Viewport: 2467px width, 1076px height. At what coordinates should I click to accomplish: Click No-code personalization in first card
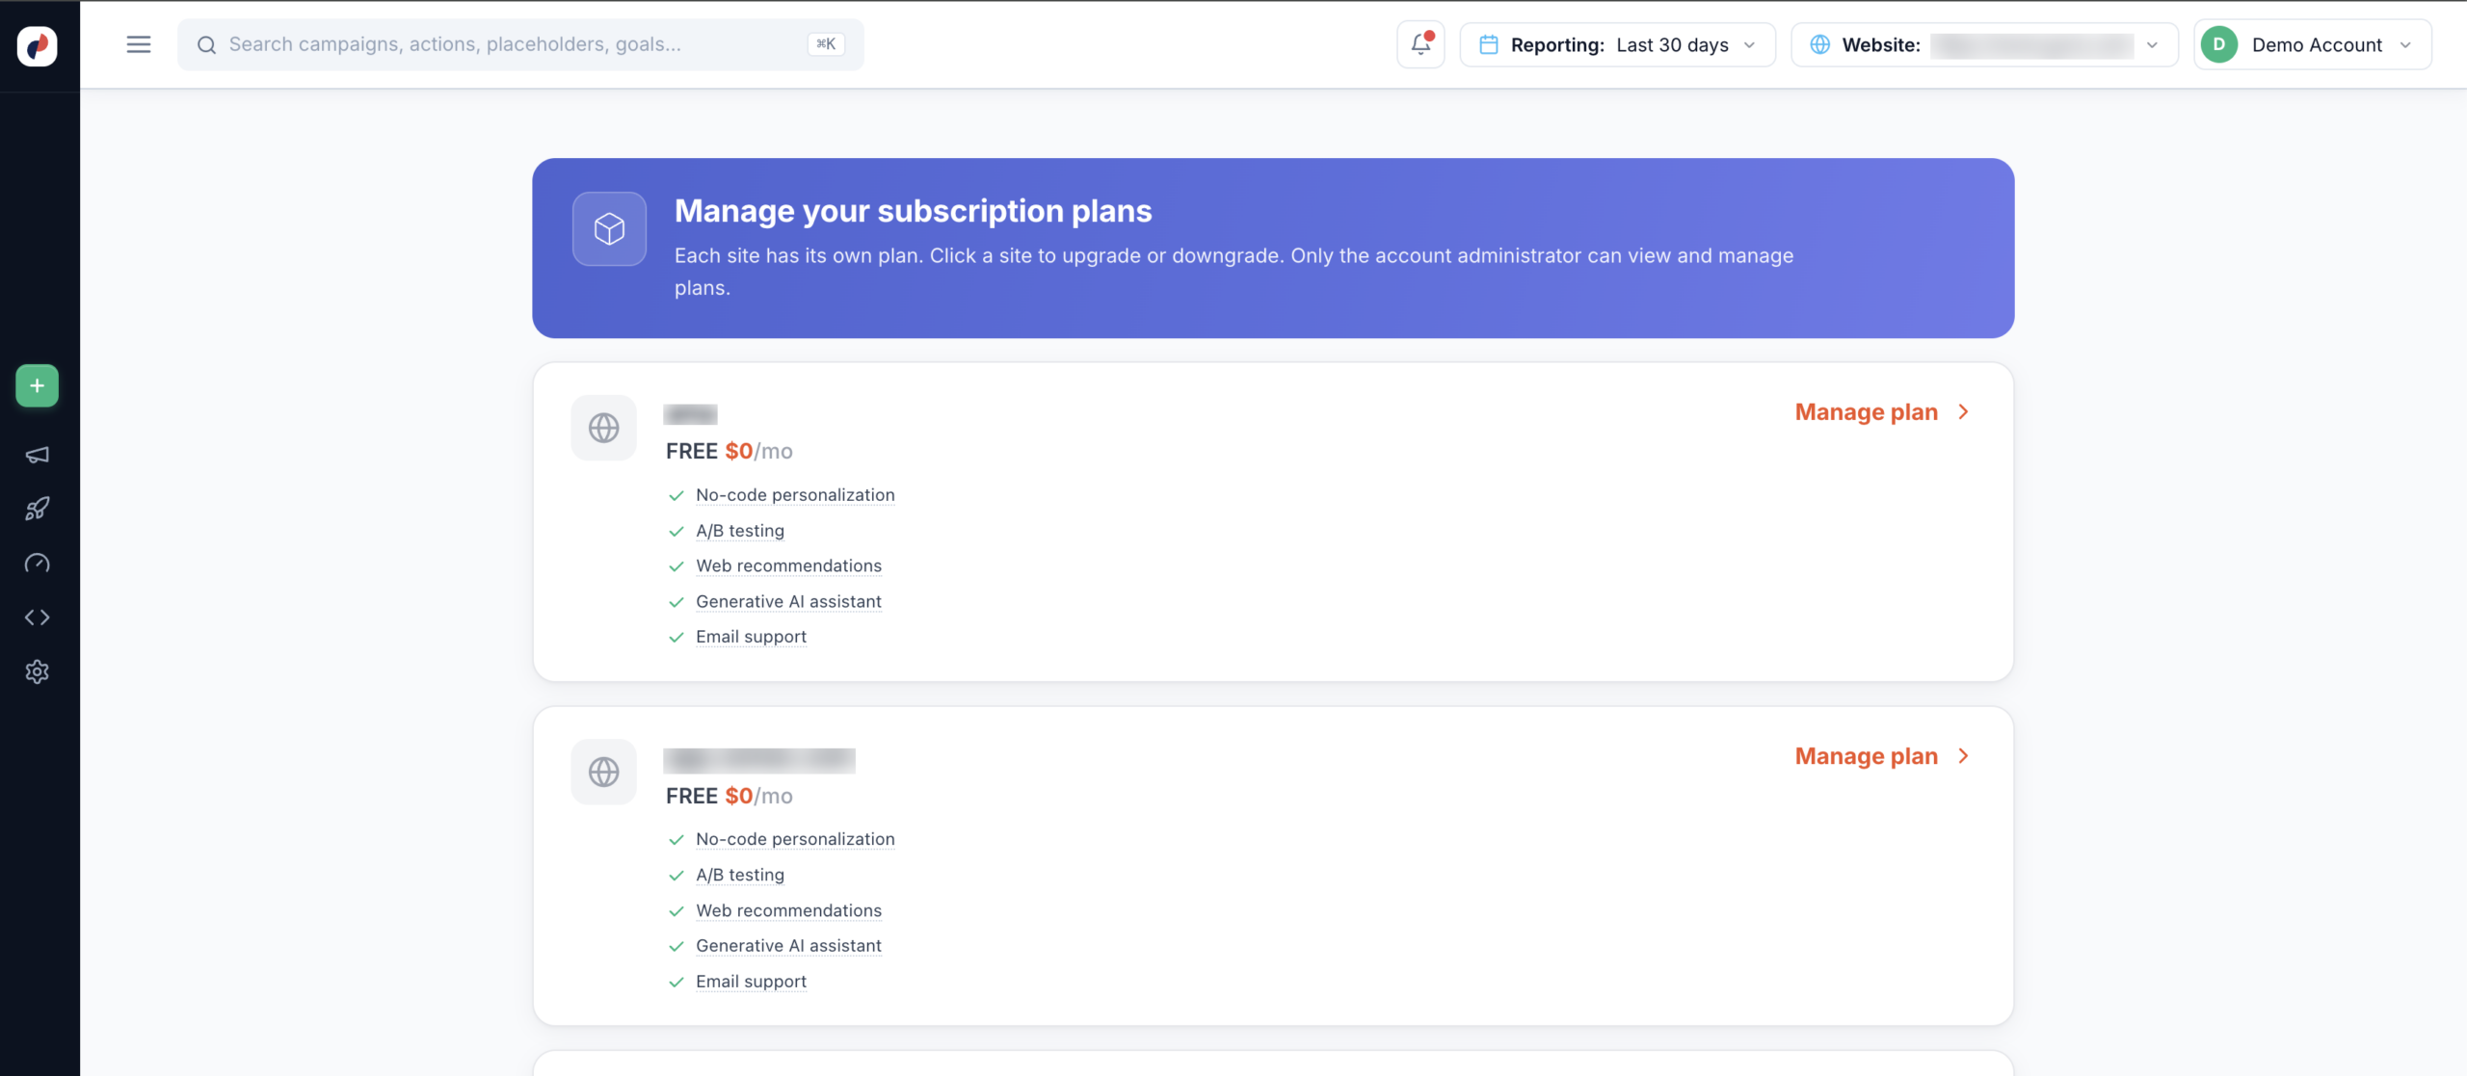(795, 495)
